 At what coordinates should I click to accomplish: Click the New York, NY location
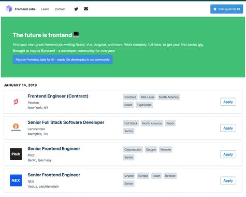click(x=38, y=108)
